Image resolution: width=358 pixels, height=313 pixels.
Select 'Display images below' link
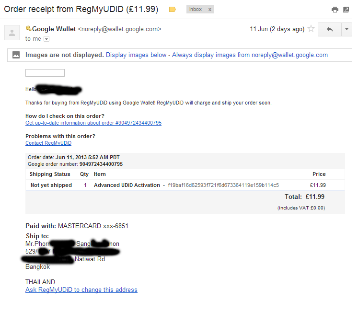[x=136, y=55]
